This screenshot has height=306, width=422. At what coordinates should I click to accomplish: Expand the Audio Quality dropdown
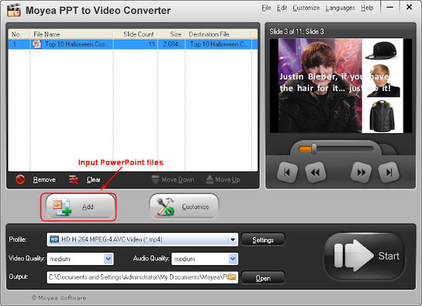coord(233,259)
